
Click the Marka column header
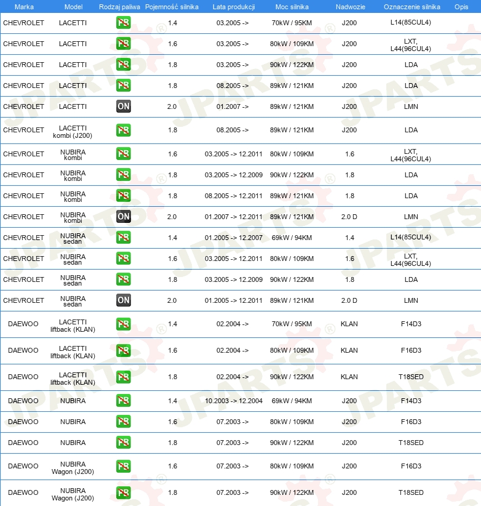pos(24,7)
